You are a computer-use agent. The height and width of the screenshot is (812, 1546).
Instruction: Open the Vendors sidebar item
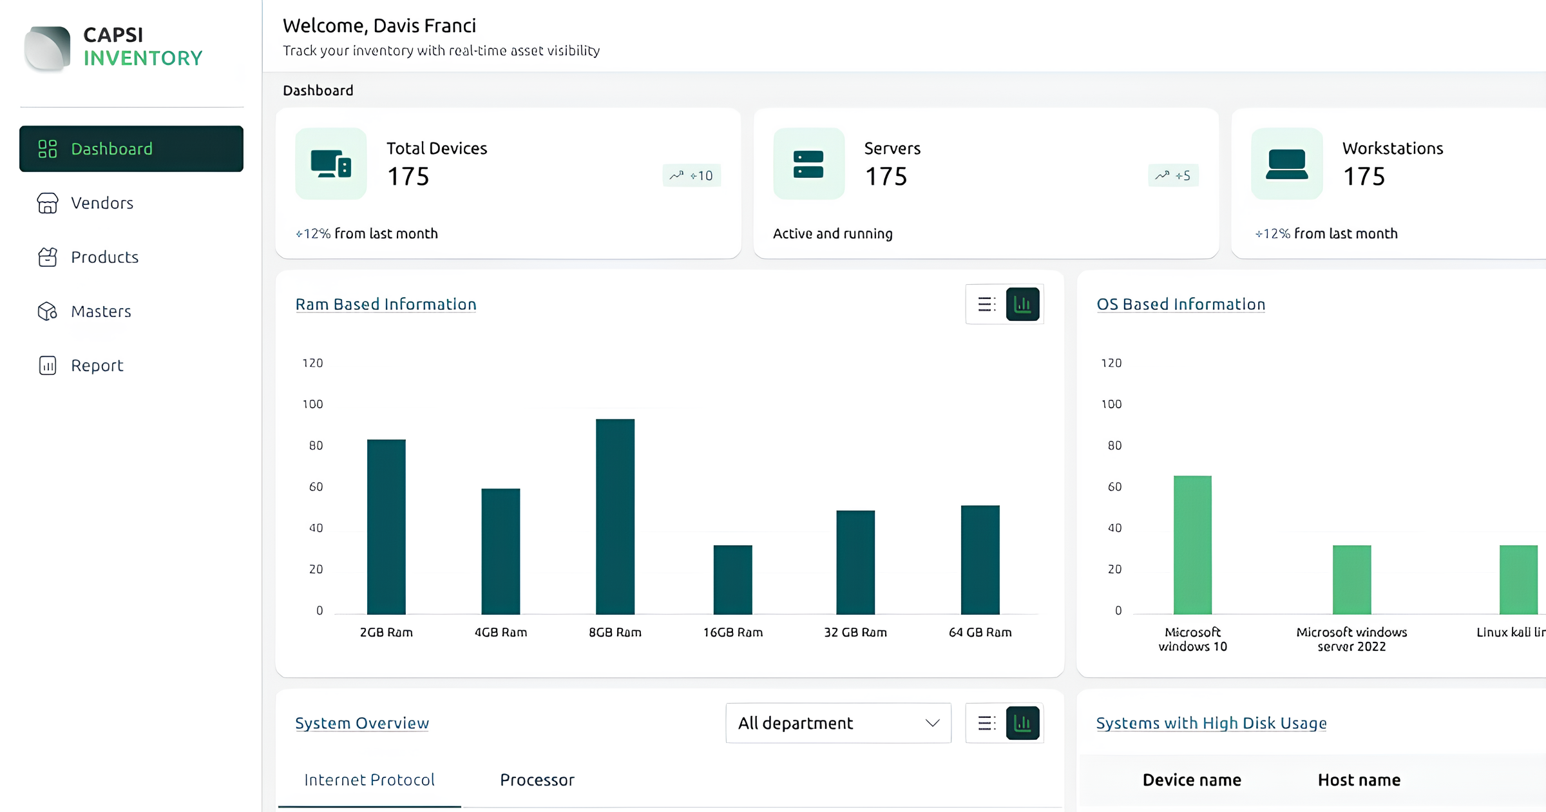[131, 203]
